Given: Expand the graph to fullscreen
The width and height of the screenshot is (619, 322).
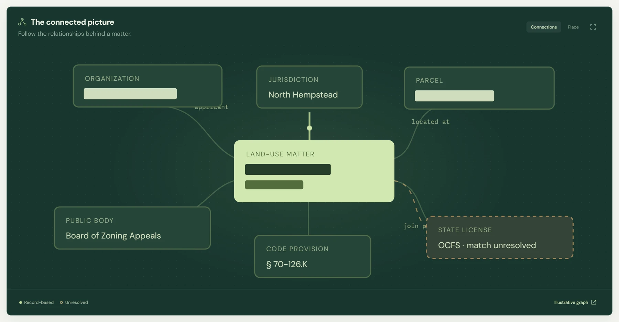Looking at the screenshot, I should click(x=593, y=27).
